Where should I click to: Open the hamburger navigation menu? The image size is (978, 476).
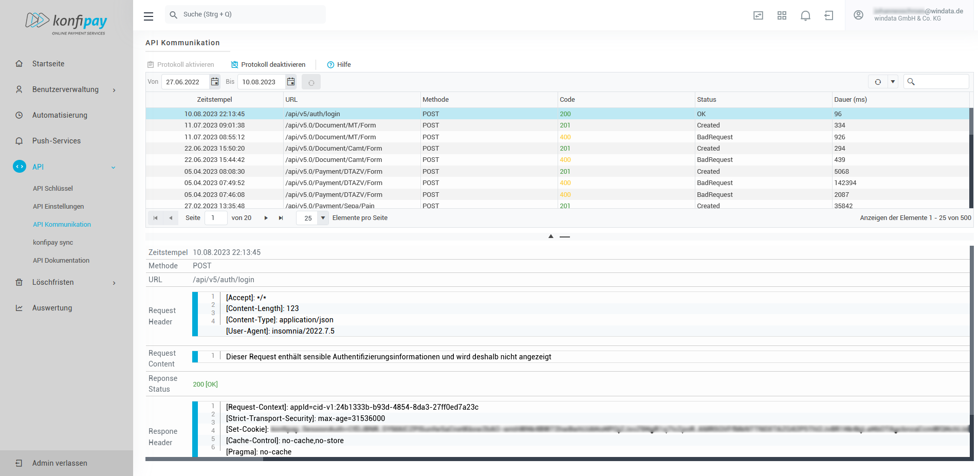click(149, 16)
